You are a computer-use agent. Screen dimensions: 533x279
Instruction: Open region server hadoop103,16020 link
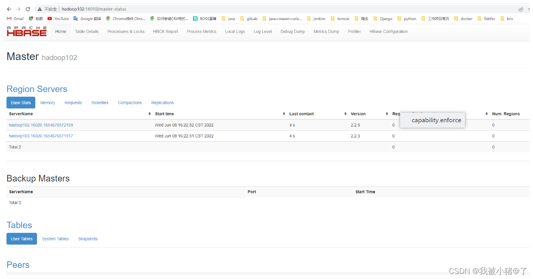pyautogui.click(x=41, y=136)
